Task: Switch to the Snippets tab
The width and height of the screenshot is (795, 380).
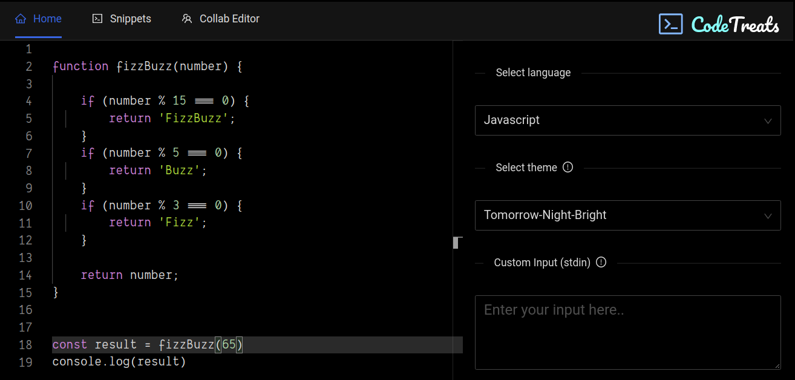Action: tap(129, 19)
